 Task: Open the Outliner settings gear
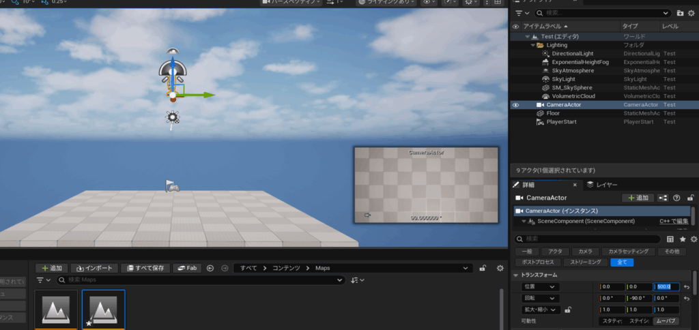pos(692,13)
